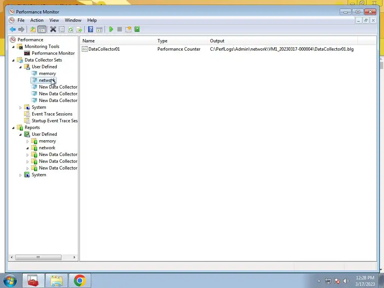The width and height of the screenshot is (384, 288).
Task: Select Startup Event Trace Sessions
Action: [55, 121]
